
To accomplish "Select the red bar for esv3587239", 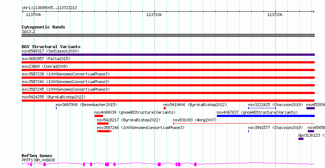I will pyautogui.click(x=168, y=78).
